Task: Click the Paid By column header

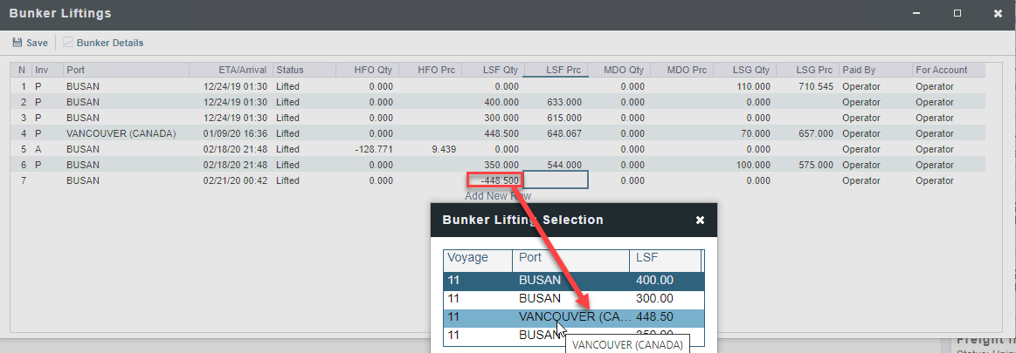Action: click(x=859, y=70)
